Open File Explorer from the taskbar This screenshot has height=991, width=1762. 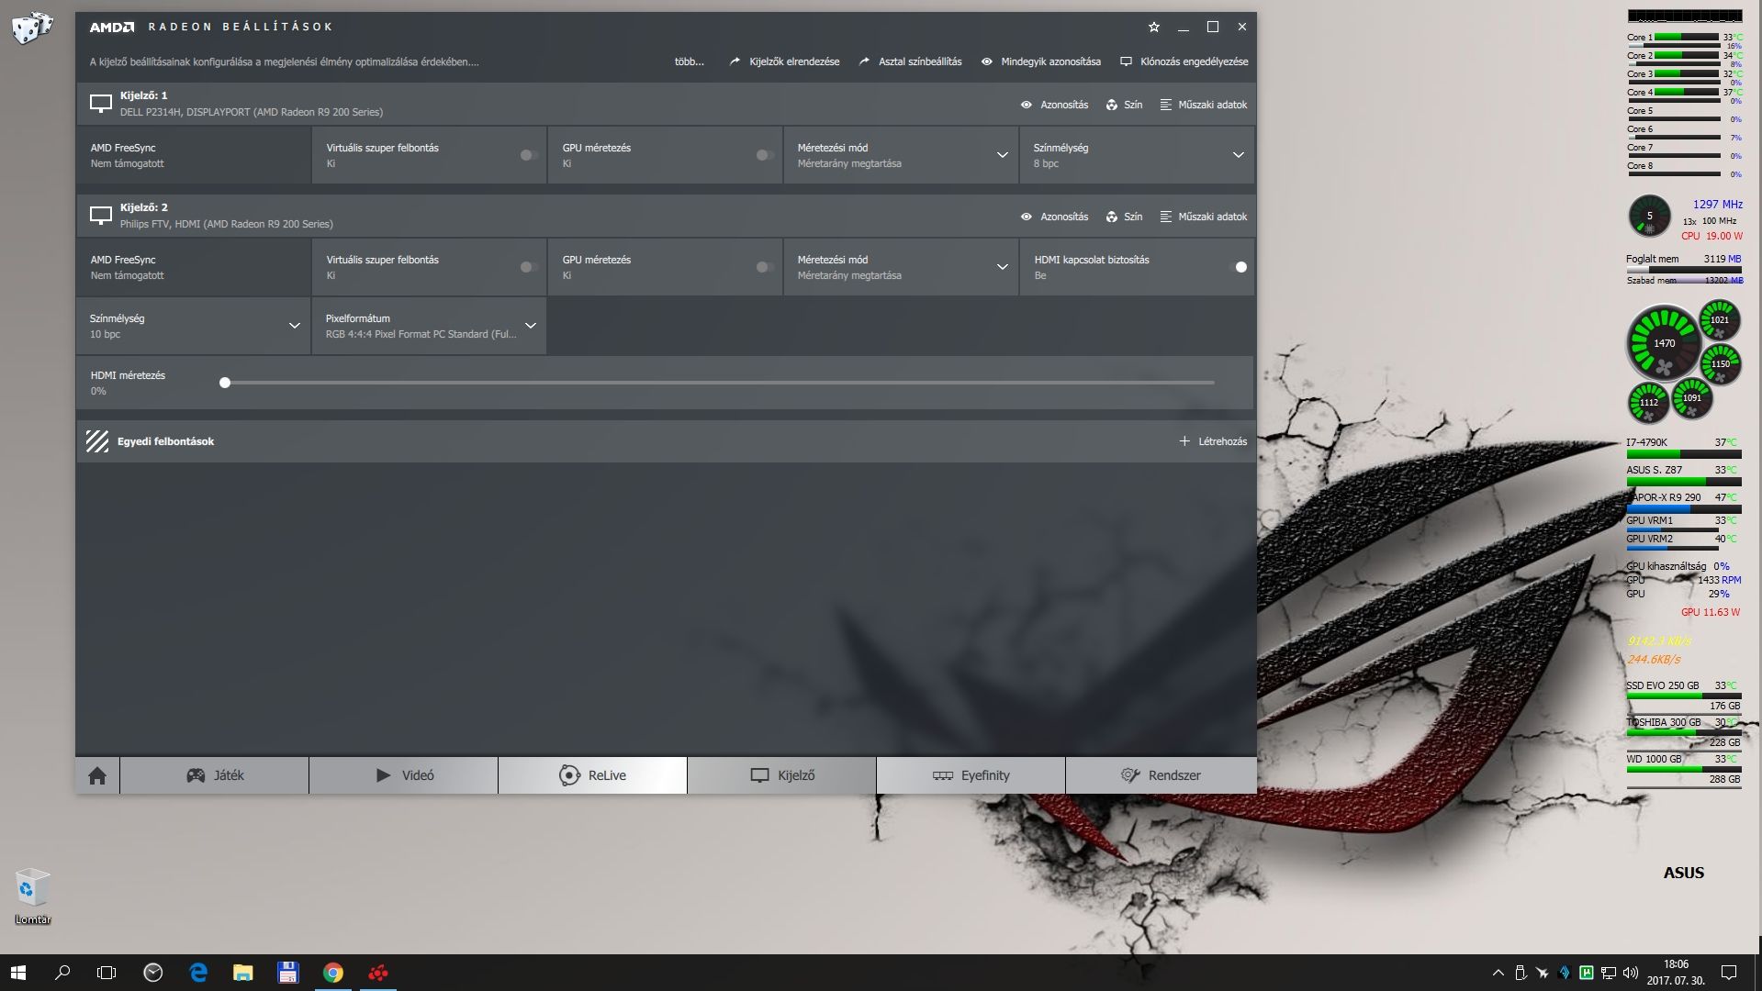[243, 973]
